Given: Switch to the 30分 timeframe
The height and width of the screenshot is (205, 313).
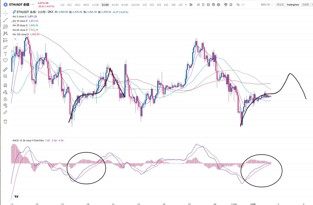Looking at the screenshot, I should point(86,5).
